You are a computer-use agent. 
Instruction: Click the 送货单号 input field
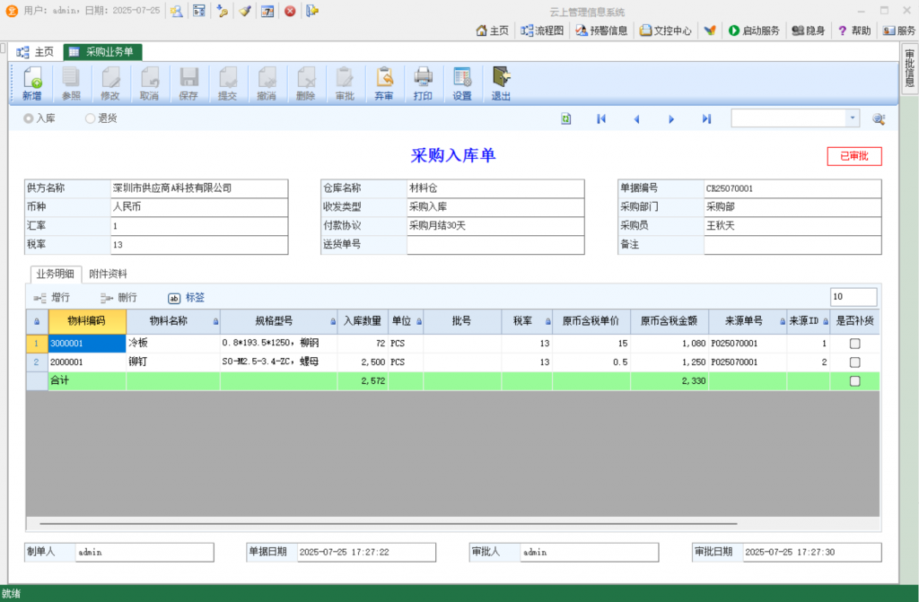(x=495, y=244)
